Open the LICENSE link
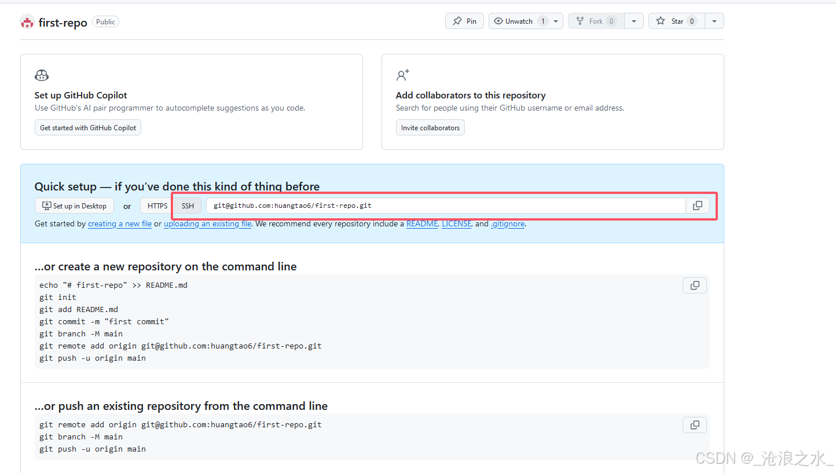The height and width of the screenshot is (473, 836). point(456,224)
